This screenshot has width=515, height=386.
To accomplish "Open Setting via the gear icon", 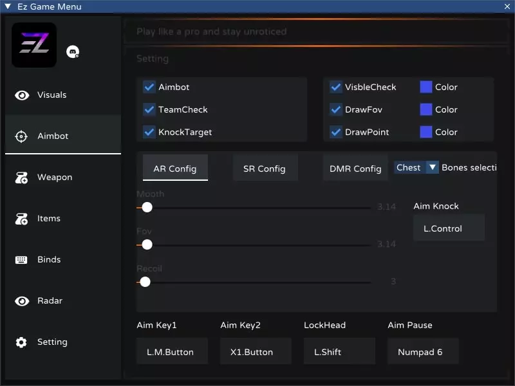I will (21, 342).
